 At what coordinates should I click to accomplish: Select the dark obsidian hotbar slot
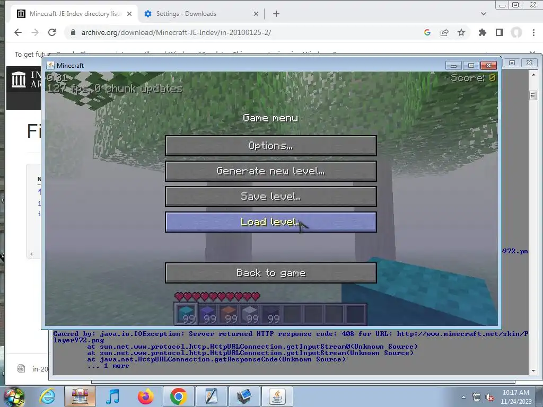[x=271, y=314]
